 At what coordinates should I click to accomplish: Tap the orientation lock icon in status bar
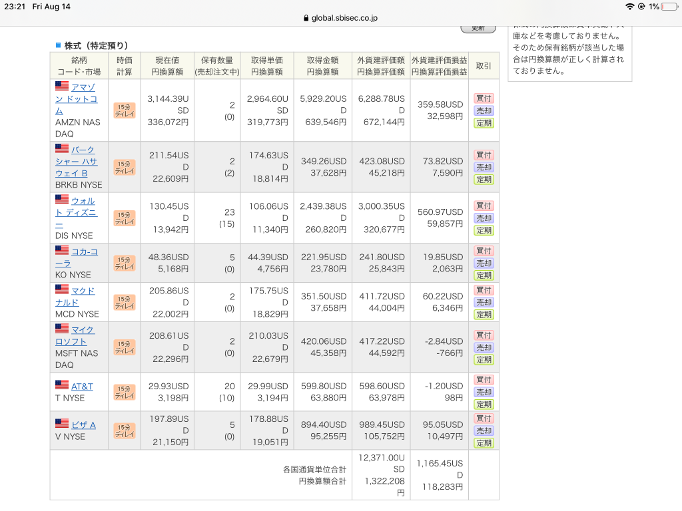[641, 7]
